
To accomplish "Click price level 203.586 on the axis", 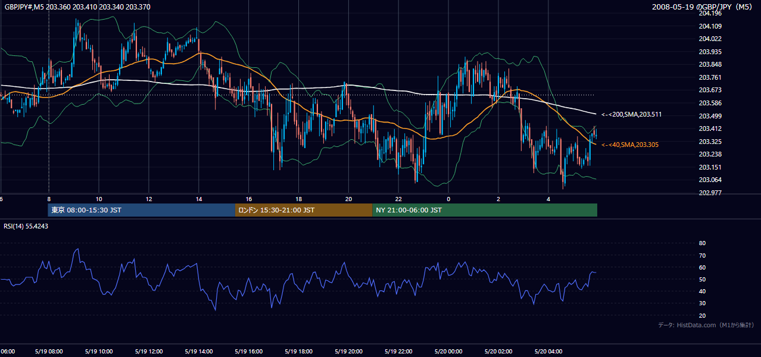I will click(710, 103).
